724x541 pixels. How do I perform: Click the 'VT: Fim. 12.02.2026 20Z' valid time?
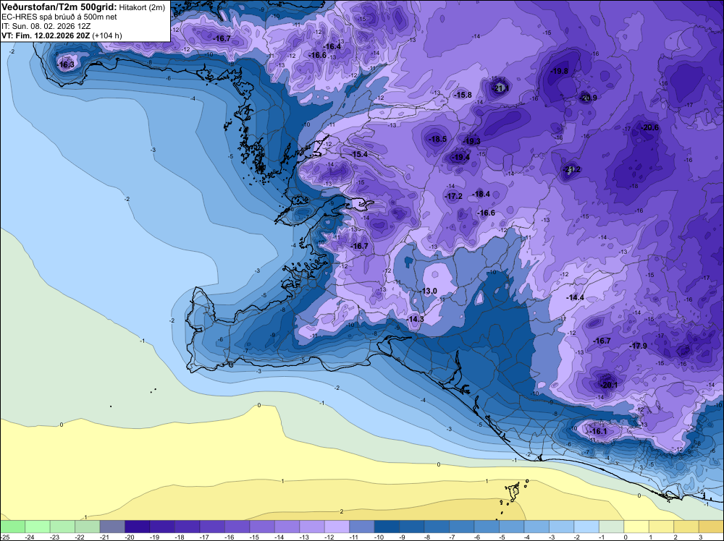[x=46, y=35]
